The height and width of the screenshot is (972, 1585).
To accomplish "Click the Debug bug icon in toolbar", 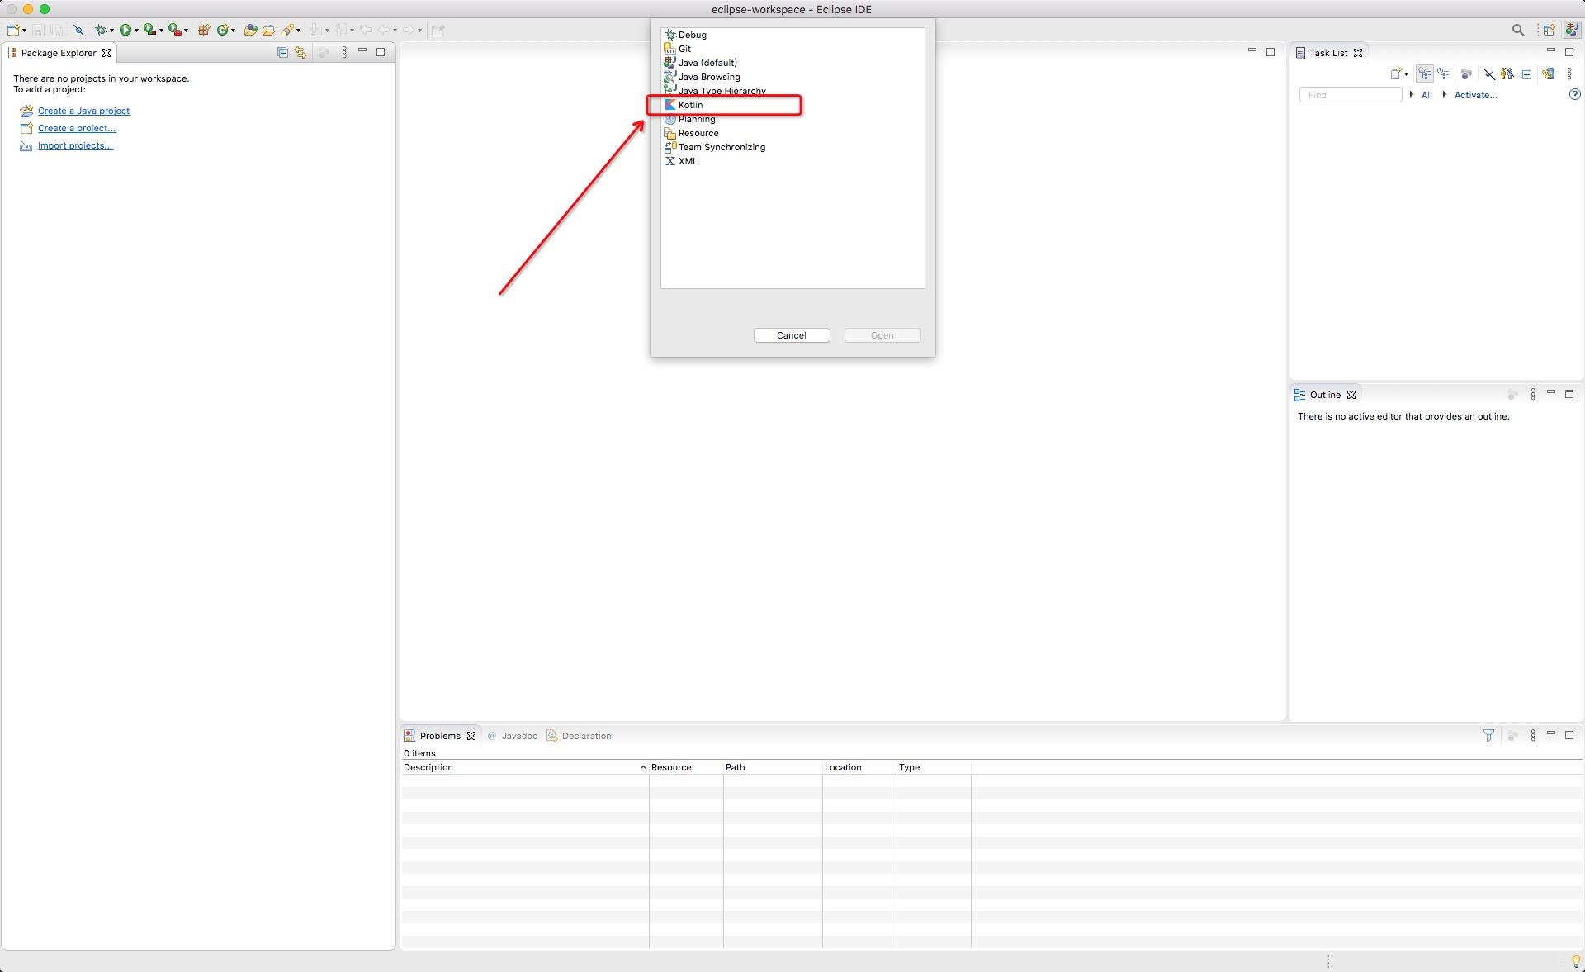I will pyautogui.click(x=101, y=30).
